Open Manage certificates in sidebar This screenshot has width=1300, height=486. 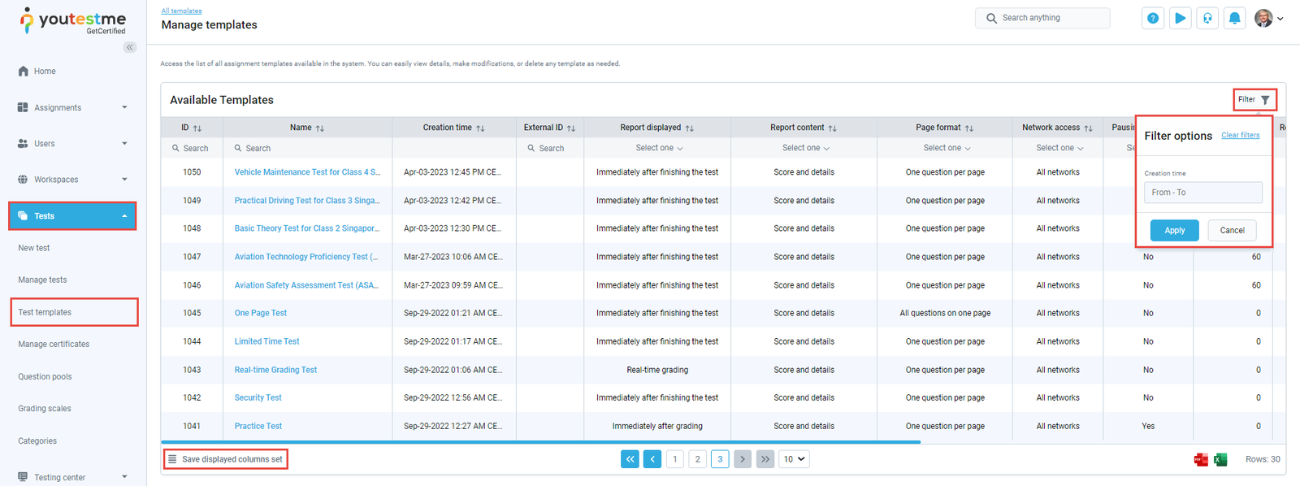click(54, 345)
